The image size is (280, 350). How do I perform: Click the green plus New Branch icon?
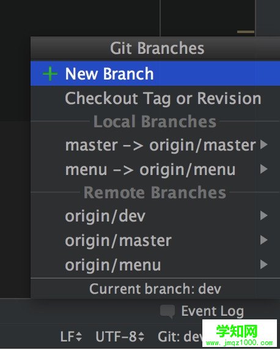tap(50, 73)
